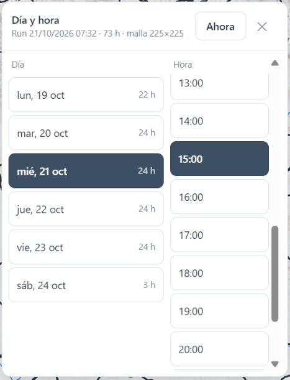The width and height of the screenshot is (290, 380).
Task: Click the scrollbar up arrow
Action: pyautogui.click(x=275, y=63)
